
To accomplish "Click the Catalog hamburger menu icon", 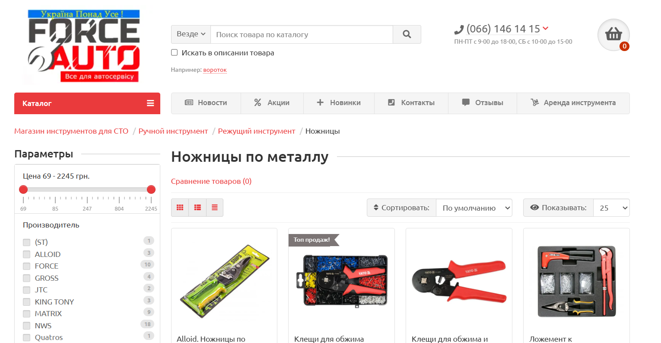I will pos(150,103).
